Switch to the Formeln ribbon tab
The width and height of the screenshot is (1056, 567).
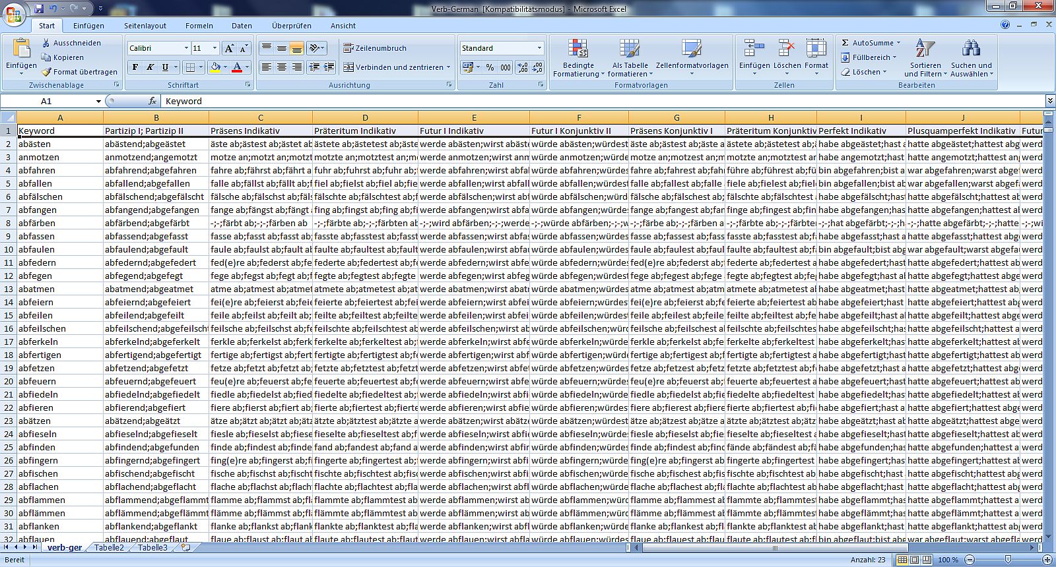[199, 26]
